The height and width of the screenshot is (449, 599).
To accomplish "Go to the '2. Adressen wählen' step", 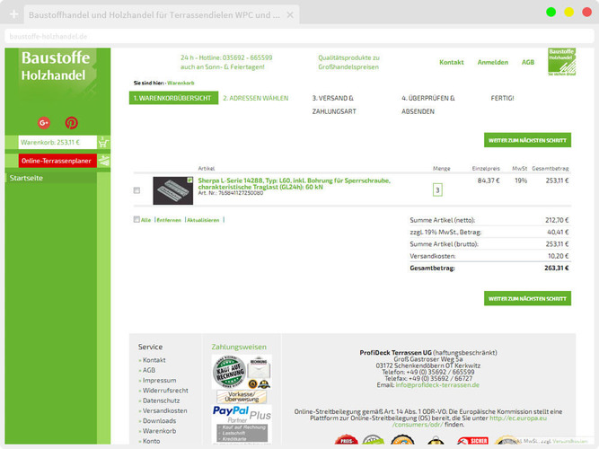I will tap(256, 98).
